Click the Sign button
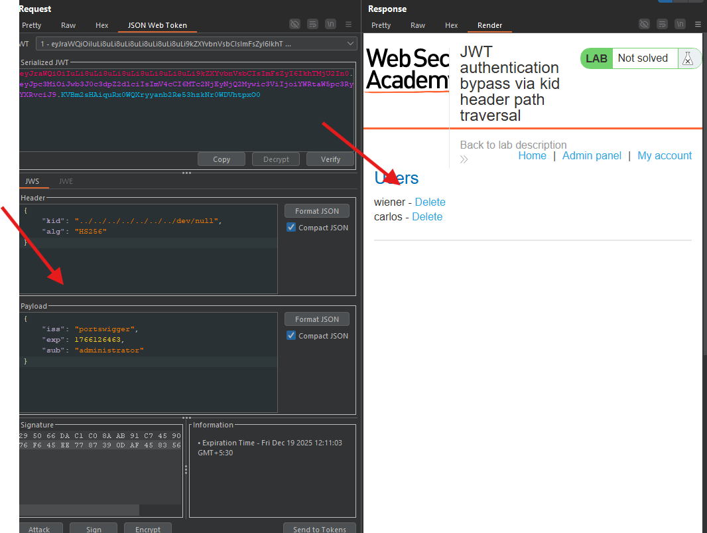707x533 pixels. click(x=94, y=529)
